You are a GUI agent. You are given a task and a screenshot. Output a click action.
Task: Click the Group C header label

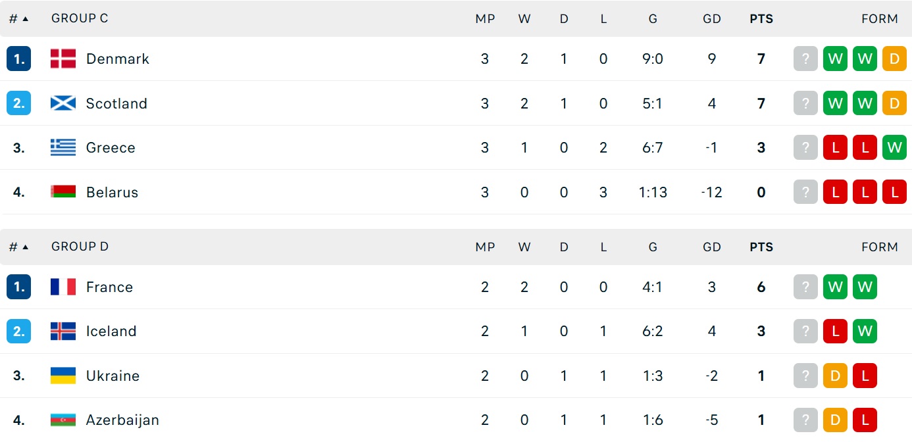pyautogui.click(x=80, y=18)
